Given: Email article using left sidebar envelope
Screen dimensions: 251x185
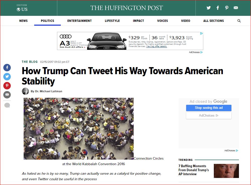Looking at the screenshot, I should coord(7,95).
